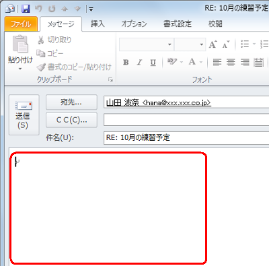Image resolution: width=269 pixels, height=266 pixels.
Task: Expand the font color dropdown arrow
Action: pos(201,62)
